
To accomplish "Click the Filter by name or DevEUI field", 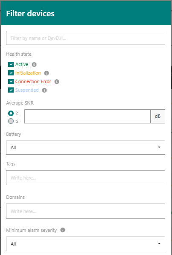I will tap(85, 38).
